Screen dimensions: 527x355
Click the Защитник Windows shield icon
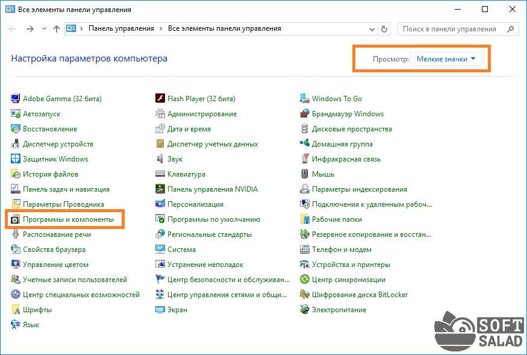click(16, 159)
